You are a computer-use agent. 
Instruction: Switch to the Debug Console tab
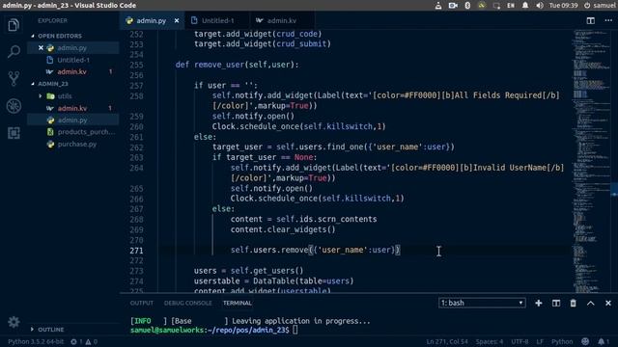coord(187,303)
